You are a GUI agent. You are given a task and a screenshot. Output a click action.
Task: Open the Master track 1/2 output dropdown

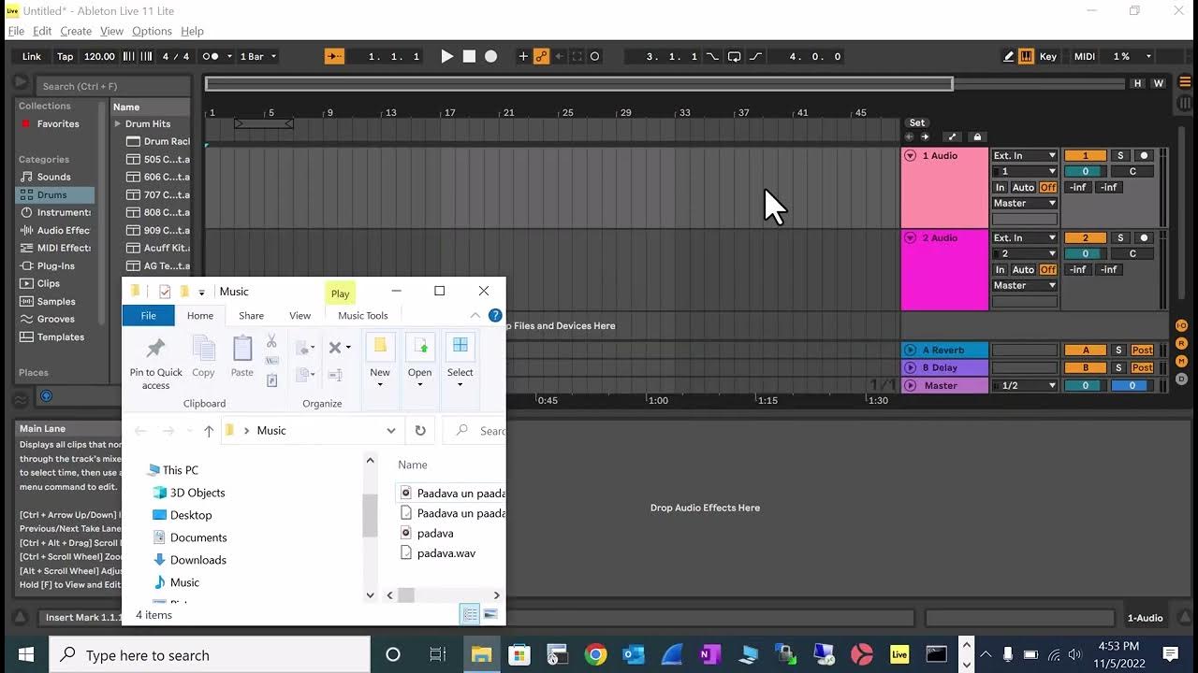pyautogui.click(x=1025, y=386)
